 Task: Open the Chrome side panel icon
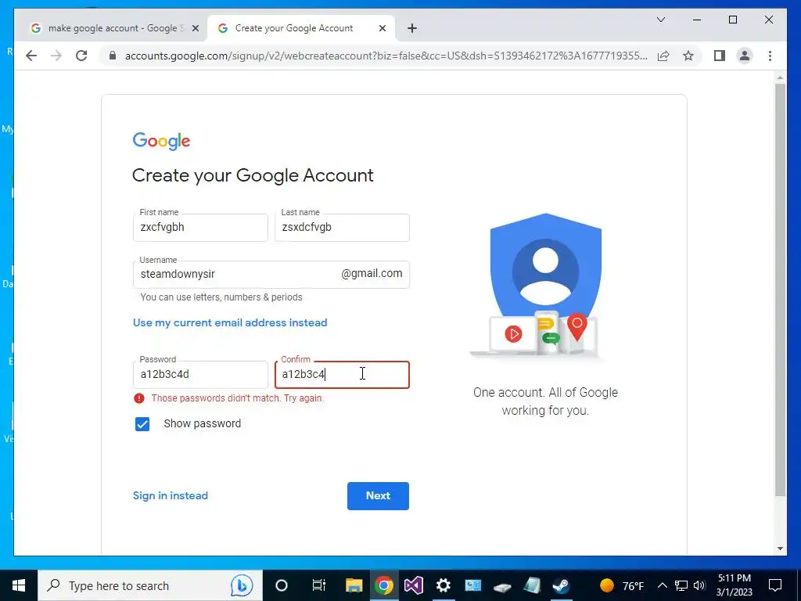click(x=720, y=56)
